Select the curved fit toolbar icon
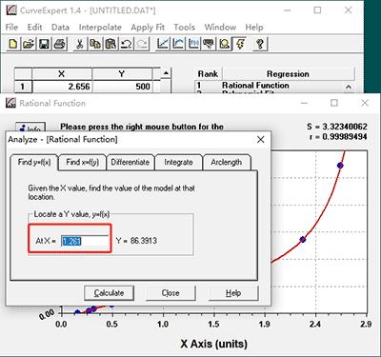 [178, 44]
